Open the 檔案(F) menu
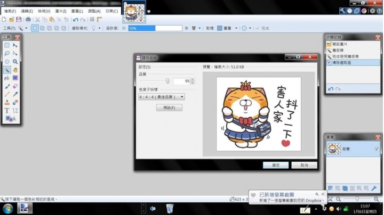This screenshot has width=384, height=215. pos(10,11)
